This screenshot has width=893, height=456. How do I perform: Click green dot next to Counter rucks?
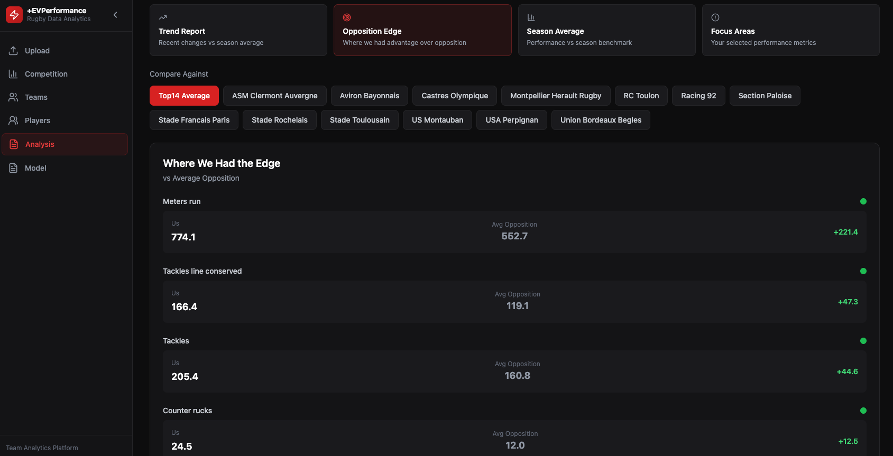pos(863,411)
